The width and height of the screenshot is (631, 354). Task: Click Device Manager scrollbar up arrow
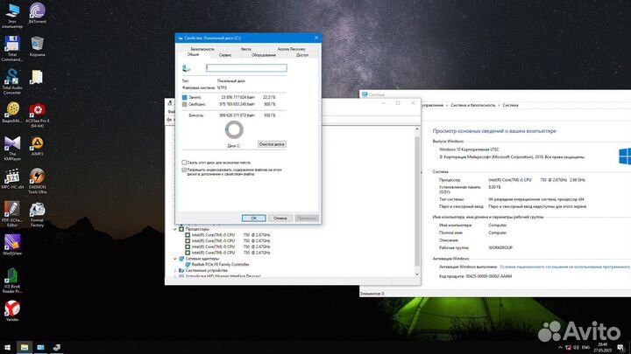tap(417, 128)
